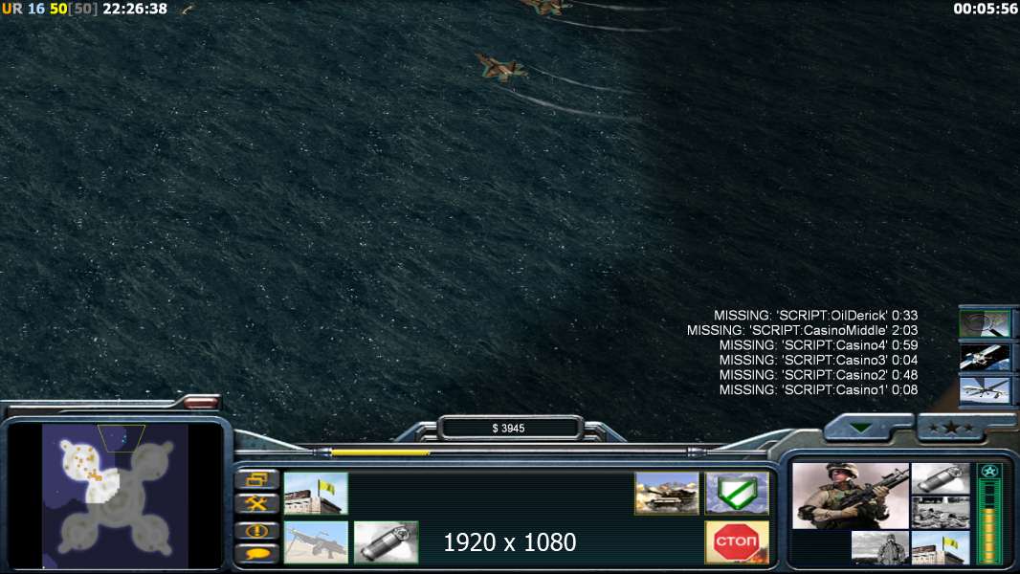Click the minimap view trapezoid
Viewport: 1020px width, 574px height.
(121, 438)
